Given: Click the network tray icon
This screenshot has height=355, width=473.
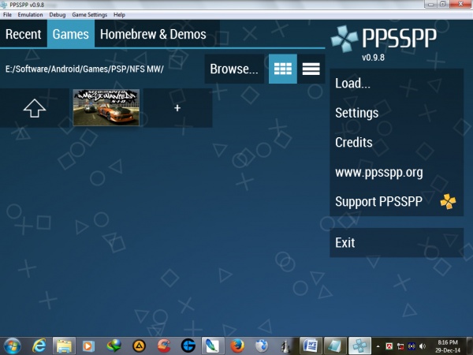Looking at the screenshot, I should (x=400, y=346).
